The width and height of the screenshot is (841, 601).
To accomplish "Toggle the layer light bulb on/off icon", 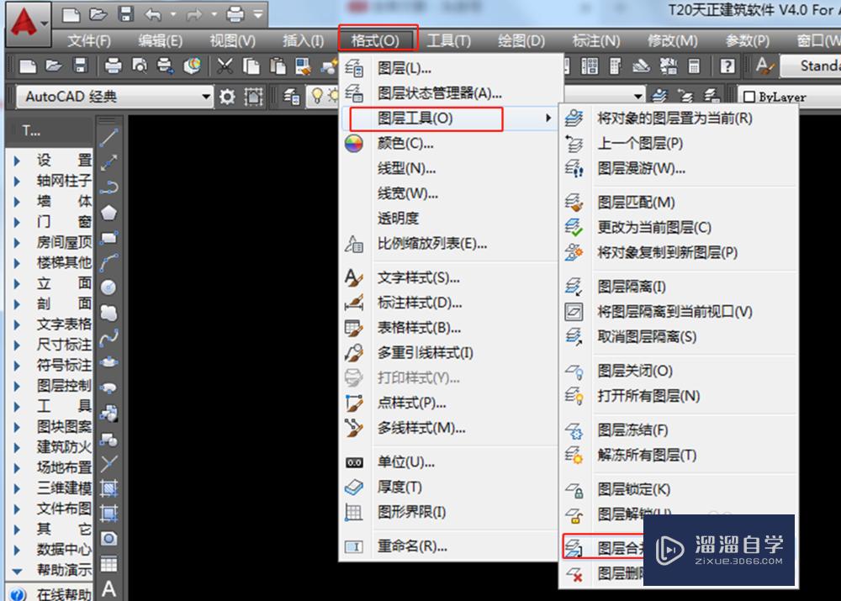I will pos(318,96).
